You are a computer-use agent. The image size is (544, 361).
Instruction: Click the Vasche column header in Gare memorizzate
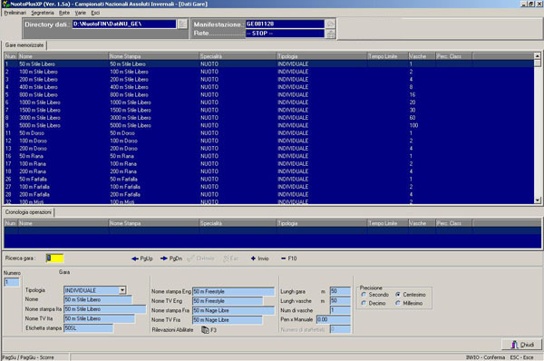tap(422, 56)
